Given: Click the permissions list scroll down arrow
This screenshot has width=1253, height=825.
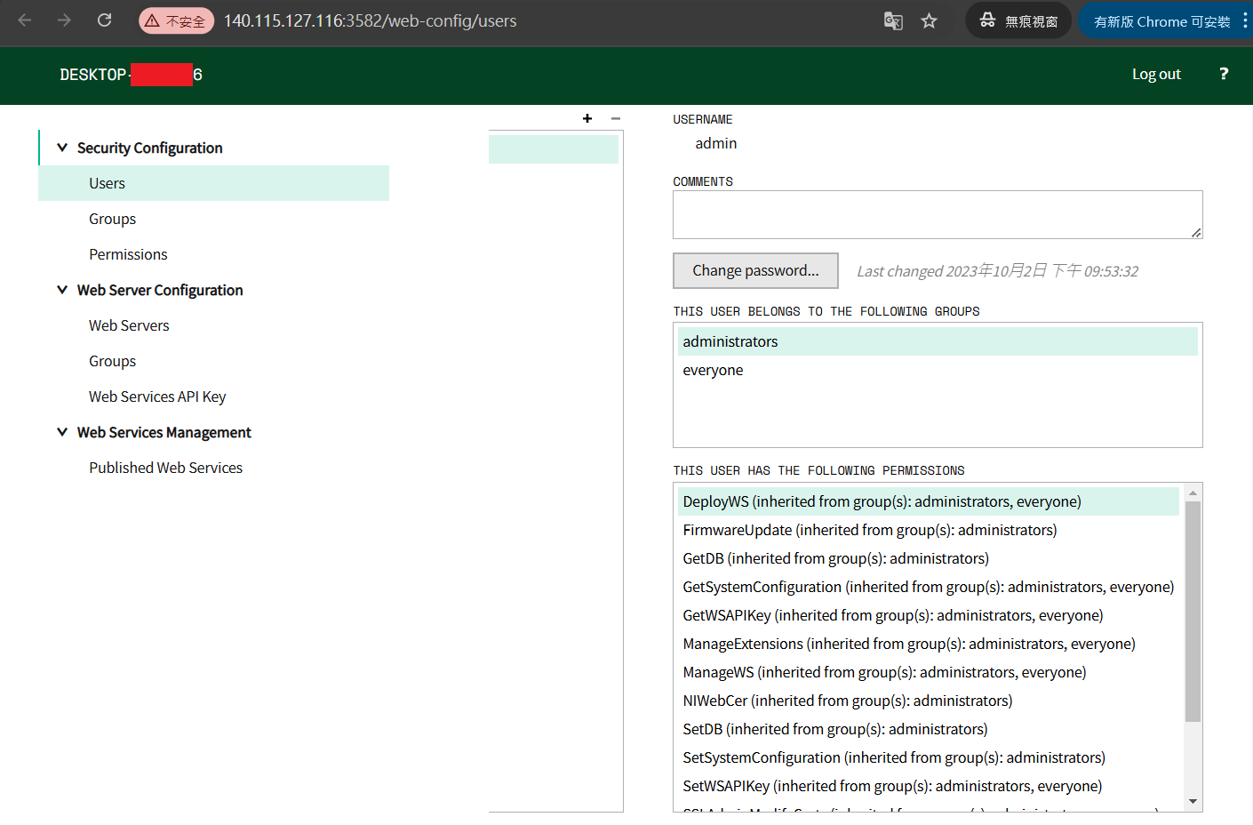Looking at the screenshot, I should click(x=1193, y=802).
